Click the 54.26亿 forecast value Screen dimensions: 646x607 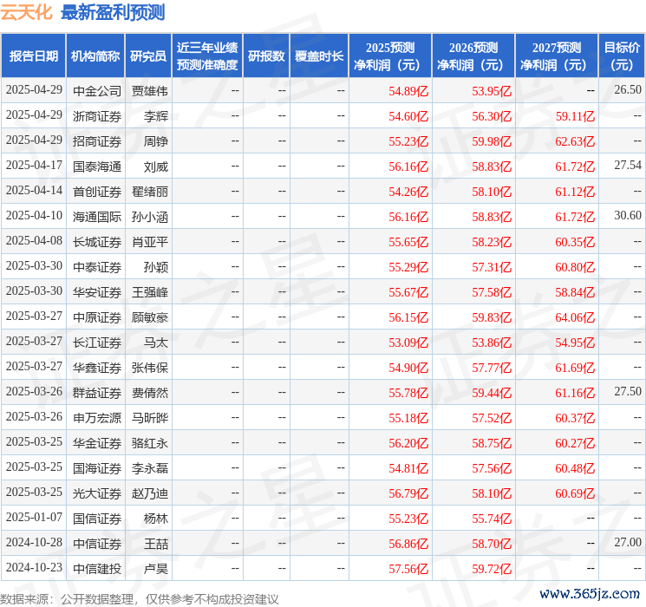click(x=408, y=192)
